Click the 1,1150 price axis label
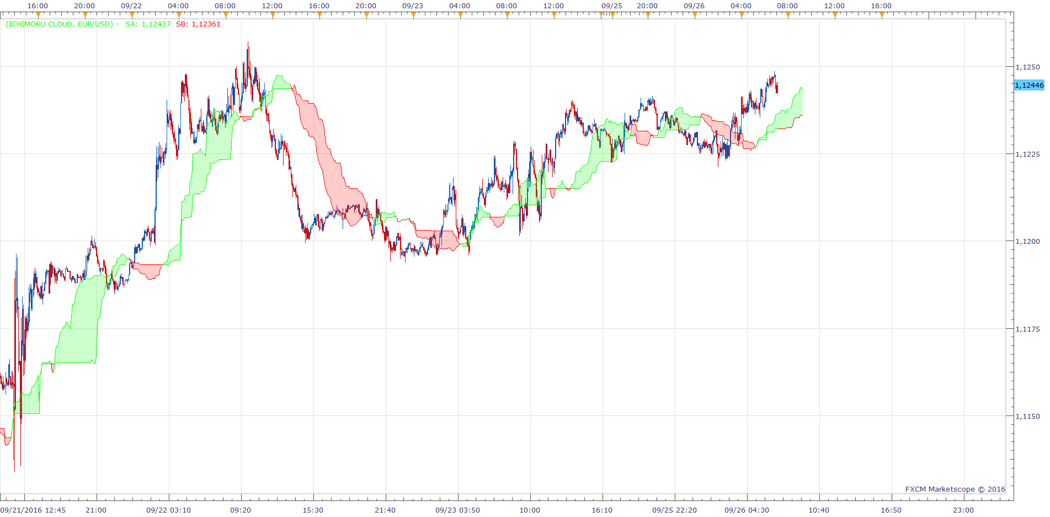The image size is (1050, 517). point(1028,416)
